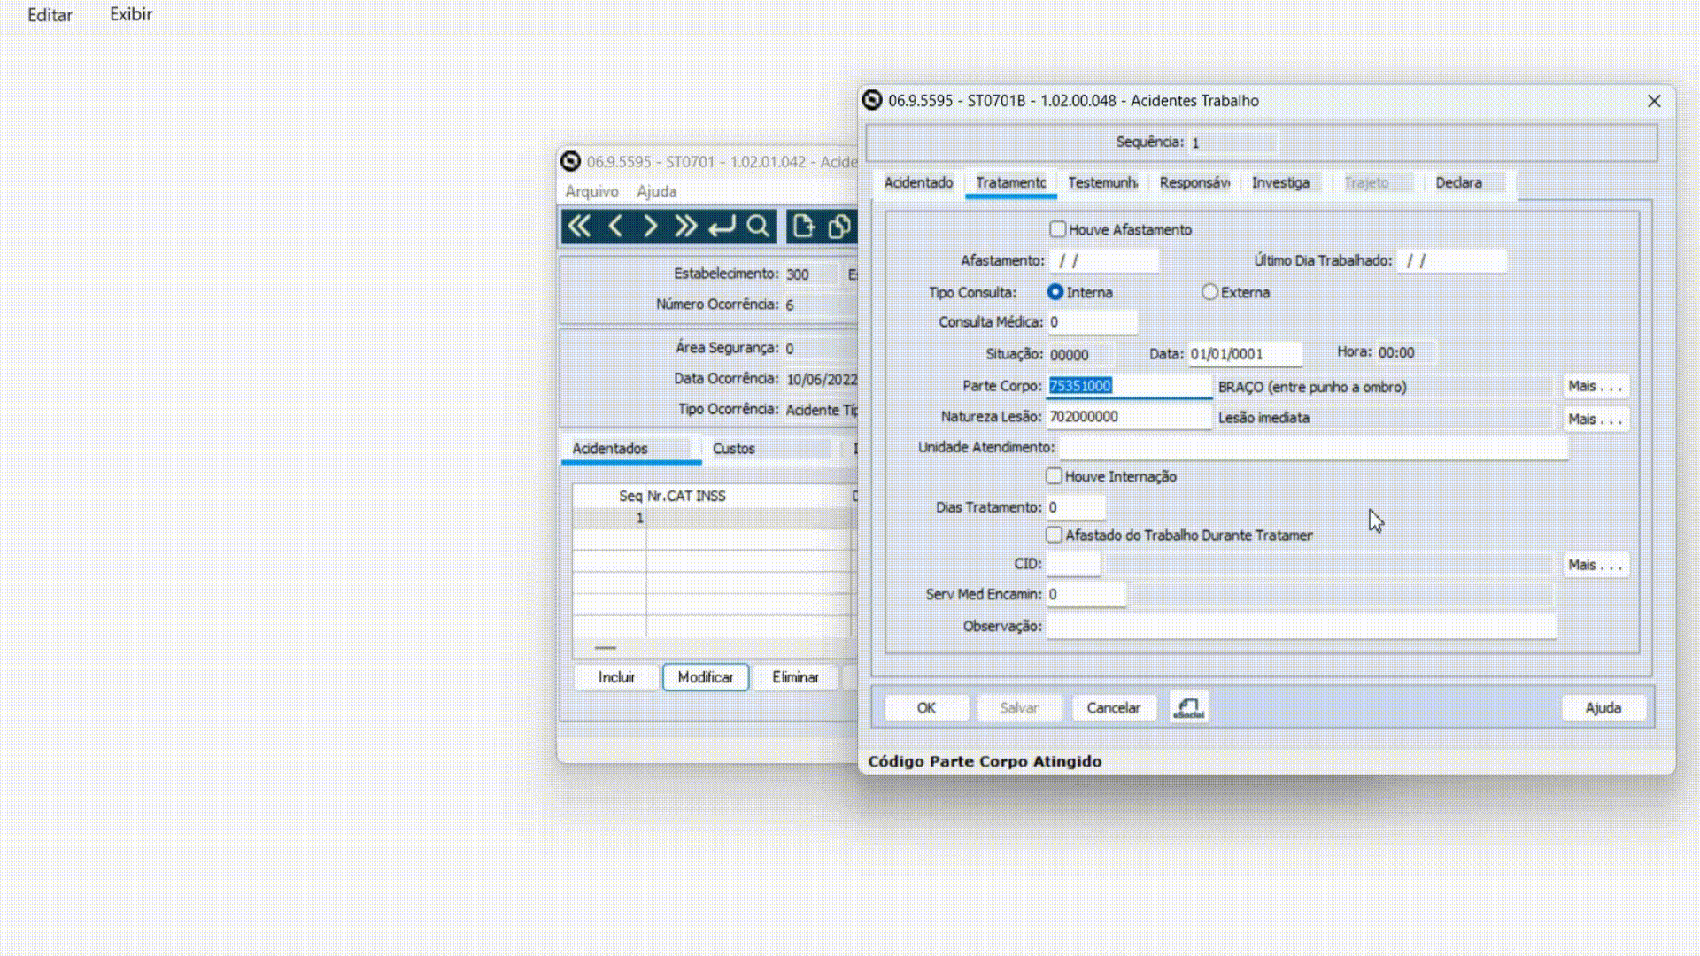Image resolution: width=1700 pixels, height=956 pixels.
Task: Click Incluir in back window
Action: tap(616, 677)
